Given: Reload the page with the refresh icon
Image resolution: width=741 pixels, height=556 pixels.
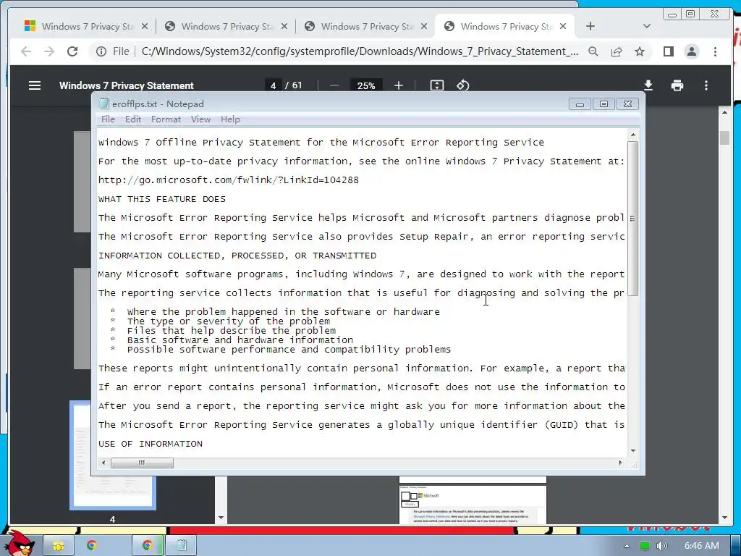Looking at the screenshot, I should 72,51.
